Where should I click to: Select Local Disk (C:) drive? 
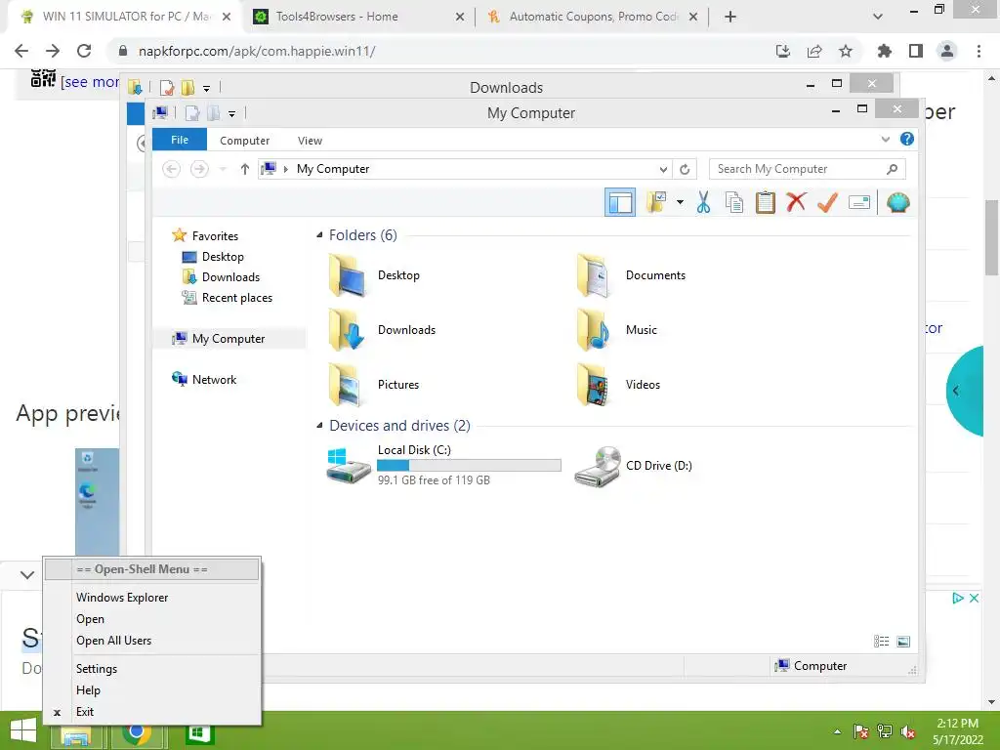click(x=444, y=465)
